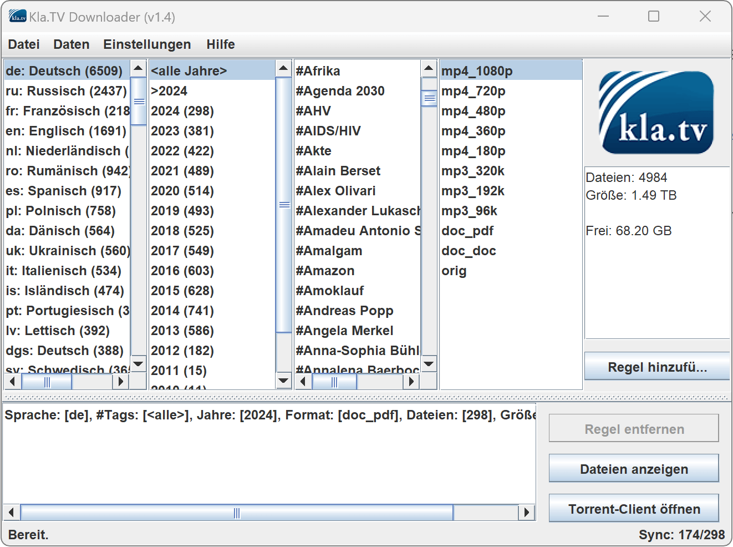
Task: Click down arrow of tags list scrollbar
Action: click(429, 364)
